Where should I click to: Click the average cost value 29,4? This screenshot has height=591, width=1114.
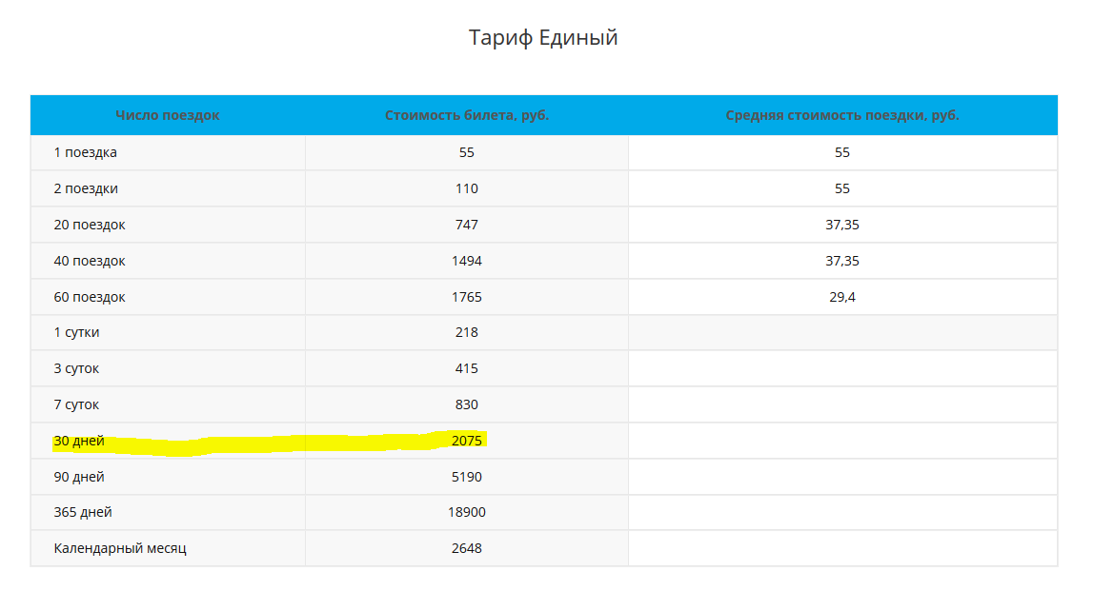tap(841, 297)
